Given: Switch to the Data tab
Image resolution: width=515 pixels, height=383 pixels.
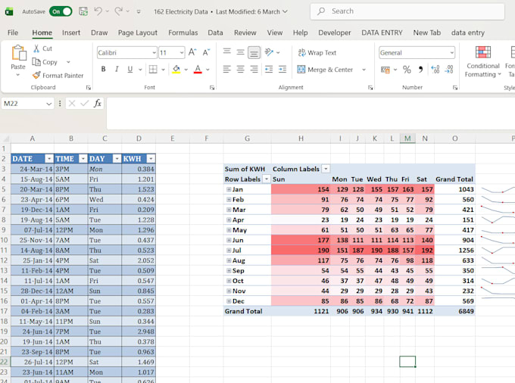Looking at the screenshot, I should click(215, 33).
